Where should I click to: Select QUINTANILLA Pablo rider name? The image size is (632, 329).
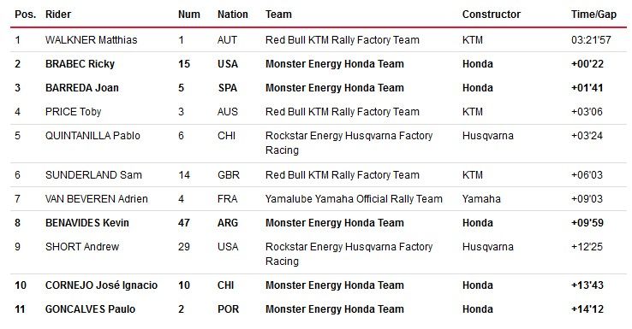[92, 136]
